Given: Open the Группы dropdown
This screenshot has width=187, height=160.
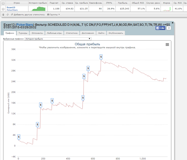Looking at the screenshot, I should coord(53,15).
